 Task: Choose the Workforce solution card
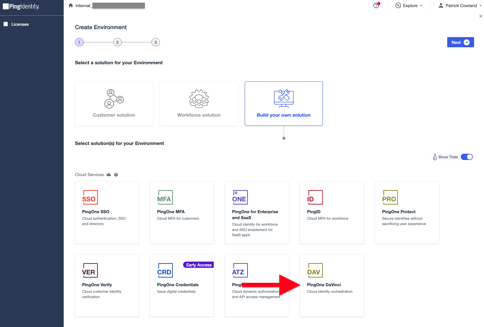coord(199,104)
